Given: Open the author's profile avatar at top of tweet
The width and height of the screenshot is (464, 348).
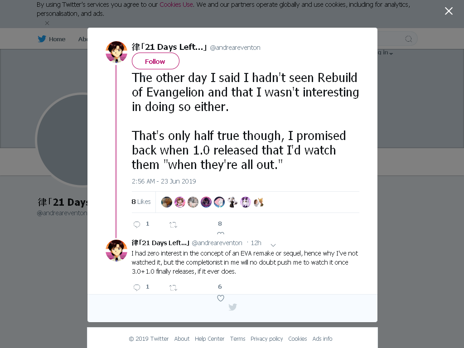Looking at the screenshot, I should (x=116, y=52).
